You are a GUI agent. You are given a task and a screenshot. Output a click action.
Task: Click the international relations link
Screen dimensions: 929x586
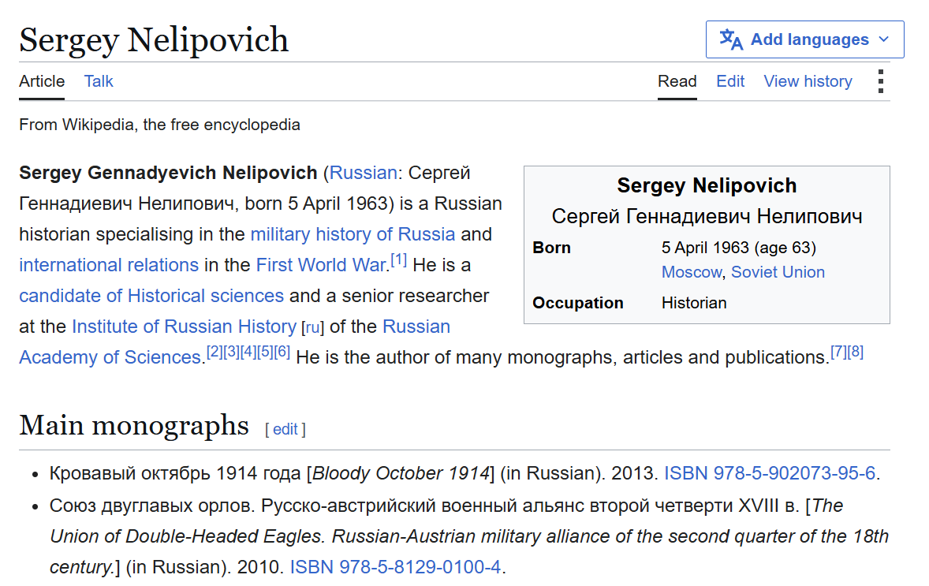(x=108, y=265)
